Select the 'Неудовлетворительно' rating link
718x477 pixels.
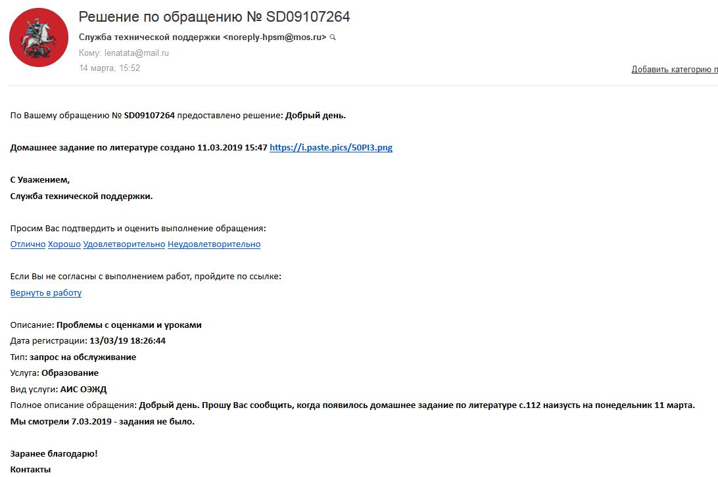[214, 244]
